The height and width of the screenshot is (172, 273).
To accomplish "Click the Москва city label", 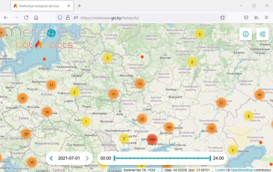I will point(165,58).
